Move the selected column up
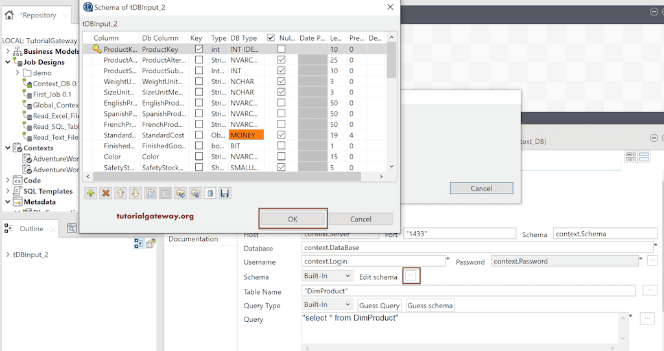Viewport: 664px width, 351px height. pyautogui.click(x=121, y=193)
